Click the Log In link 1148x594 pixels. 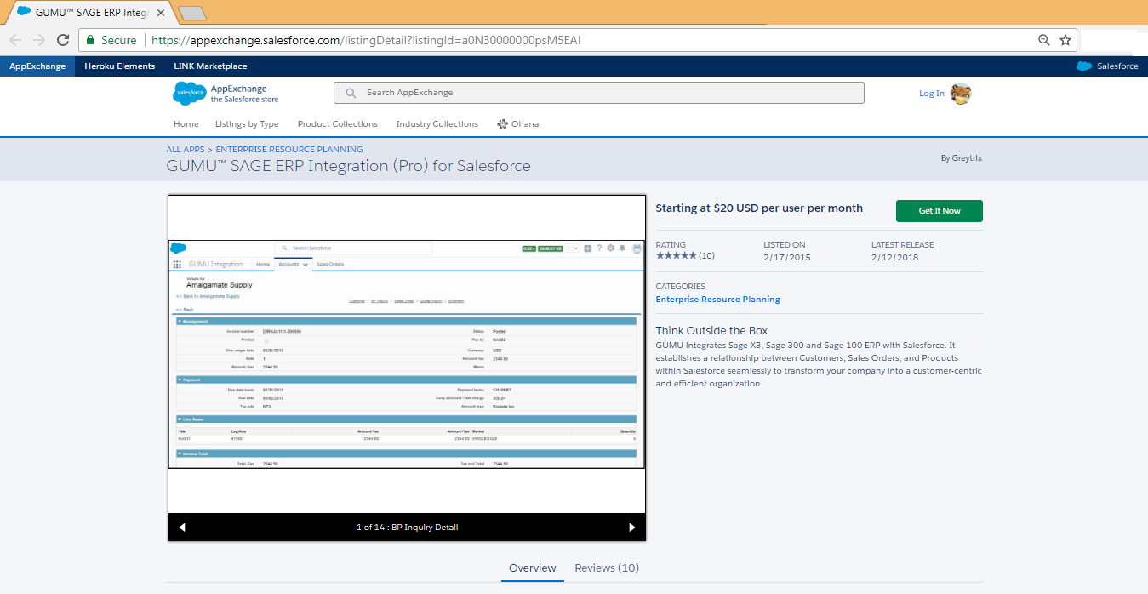(932, 94)
